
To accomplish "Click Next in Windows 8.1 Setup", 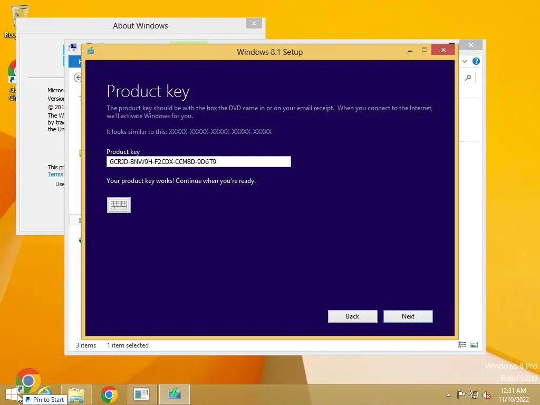I will pyautogui.click(x=408, y=316).
